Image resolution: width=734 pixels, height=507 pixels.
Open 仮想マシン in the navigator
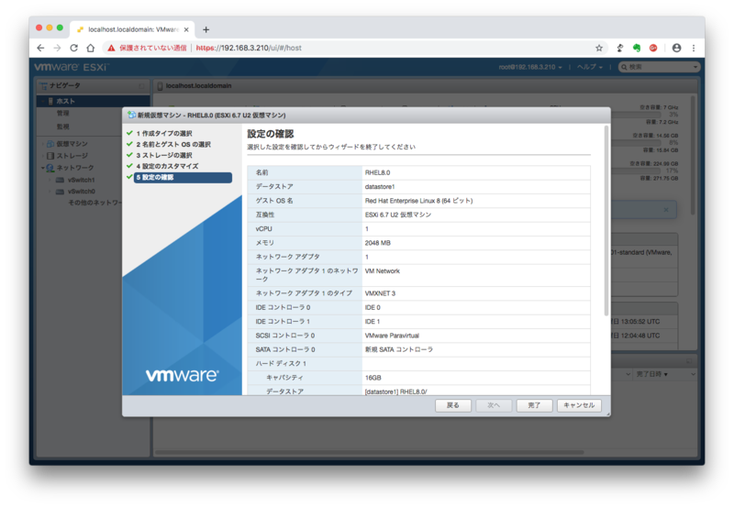[x=72, y=144]
